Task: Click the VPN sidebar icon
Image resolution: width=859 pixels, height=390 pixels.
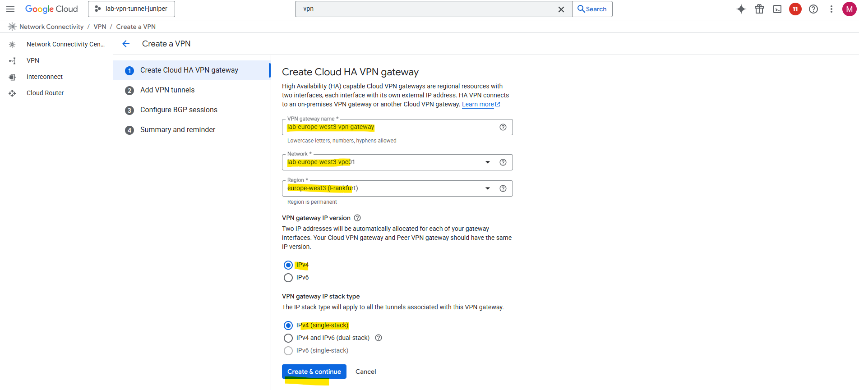Action: click(12, 60)
